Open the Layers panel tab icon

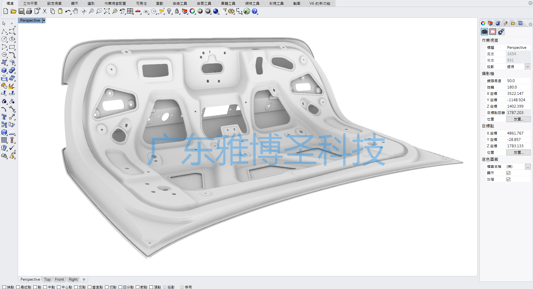[491, 23]
